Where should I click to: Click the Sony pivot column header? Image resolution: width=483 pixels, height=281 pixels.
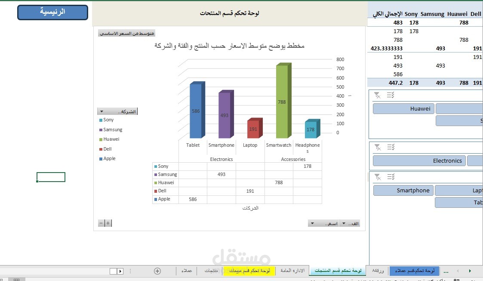pos(411,14)
